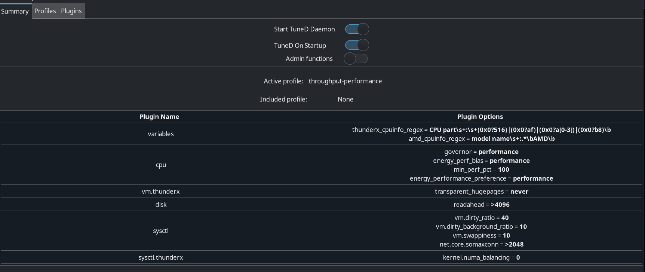This screenshot has height=272, width=645.
Task: Select the variables plugin row
Action: (161, 134)
